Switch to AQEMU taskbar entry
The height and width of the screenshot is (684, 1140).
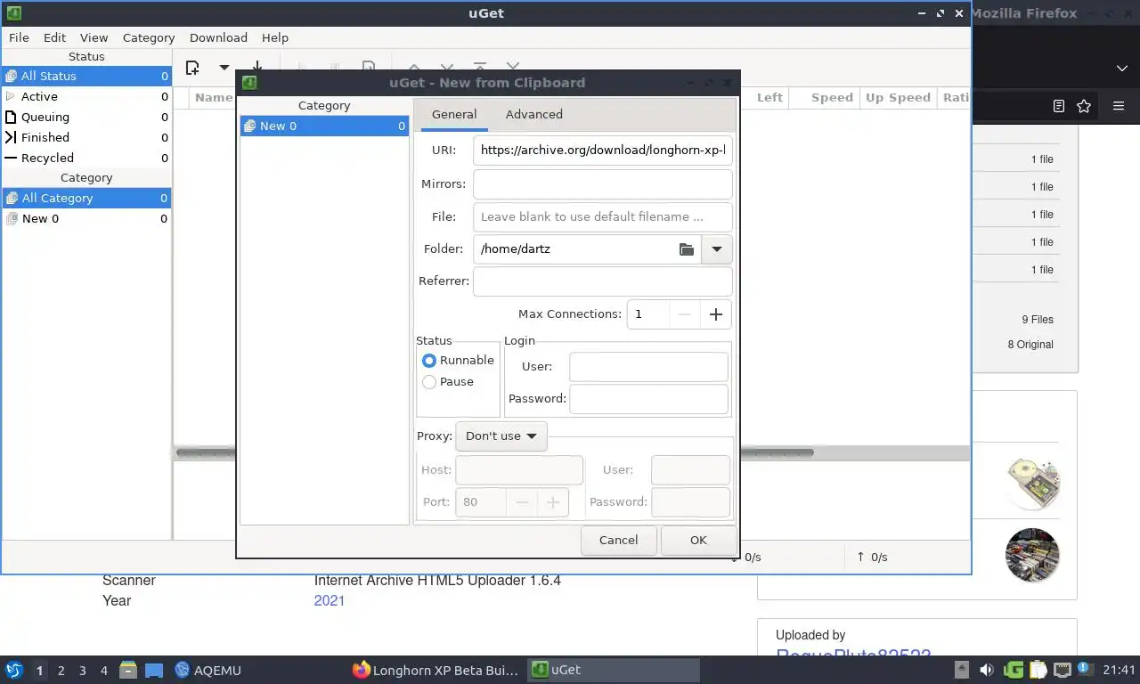coord(208,670)
